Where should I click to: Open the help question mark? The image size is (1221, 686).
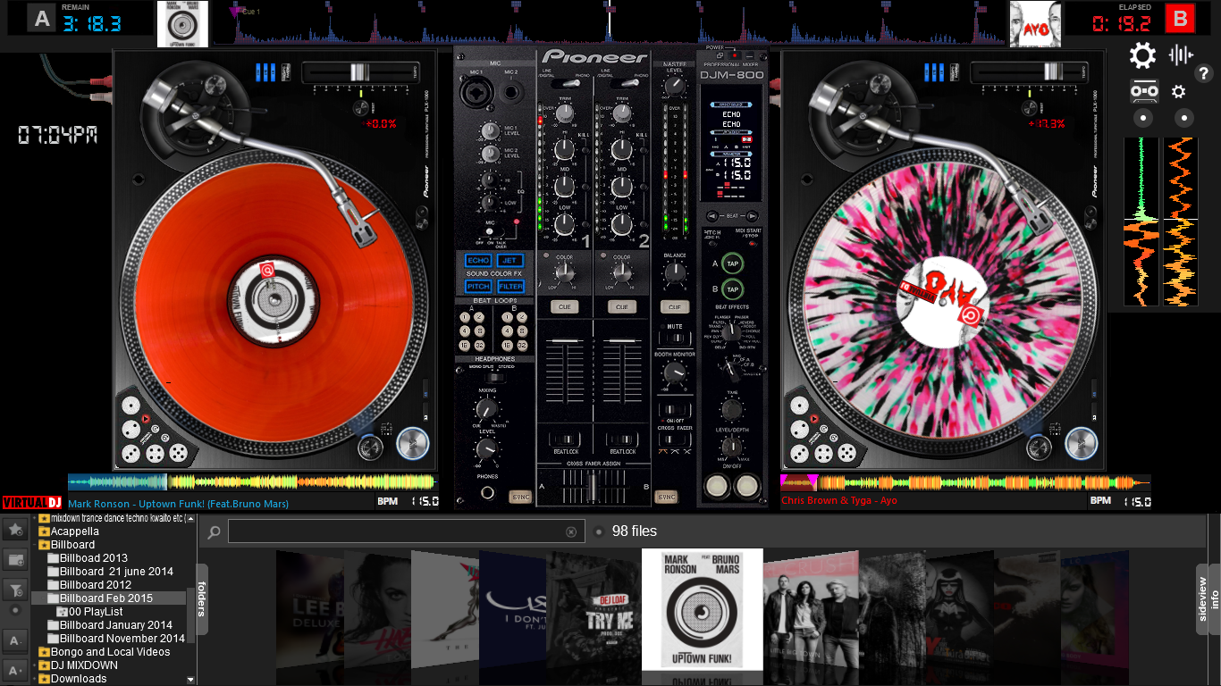pyautogui.click(x=1204, y=74)
